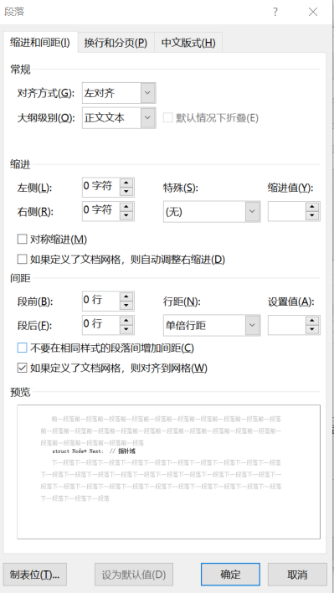
Task: Open the 大纲级别 dropdown
Action: (147, 117)
